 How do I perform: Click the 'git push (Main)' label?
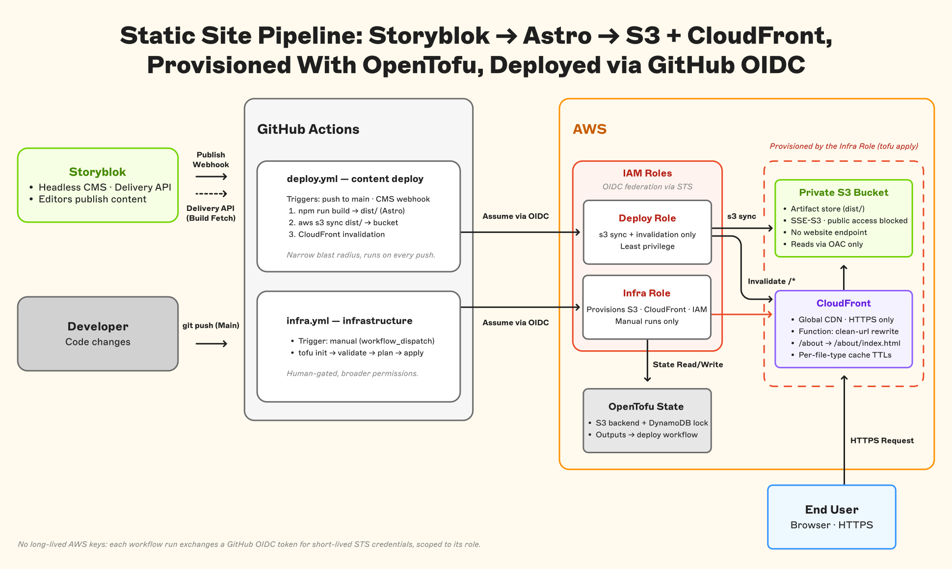[x=211, y=325]
